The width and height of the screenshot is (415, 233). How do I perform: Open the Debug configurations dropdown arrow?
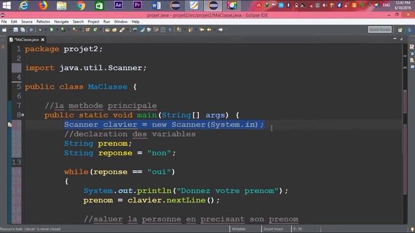45,30
